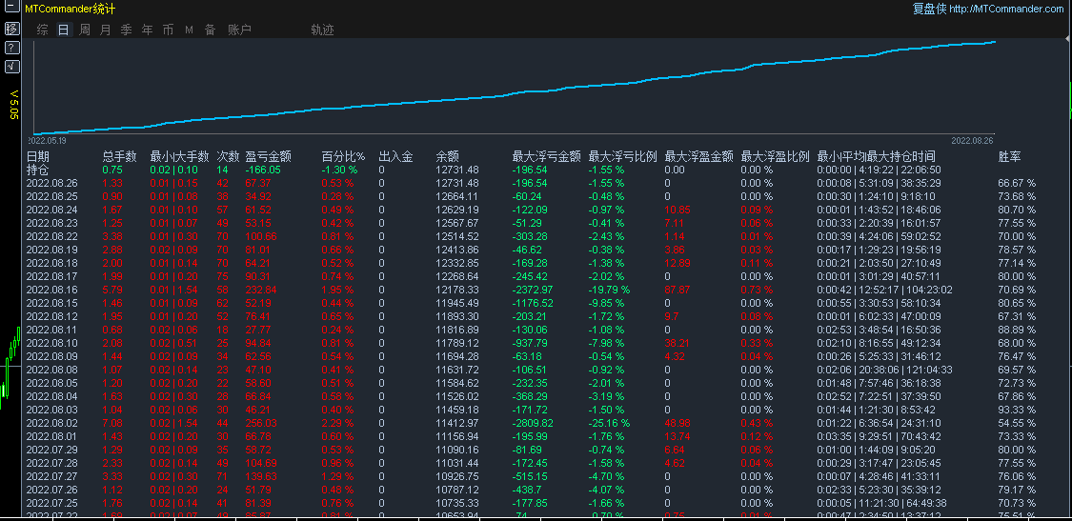Screen dimensions: 1072x521
Task: Click the 88.89 % win rate cell
Action: tap(1018, 330)
